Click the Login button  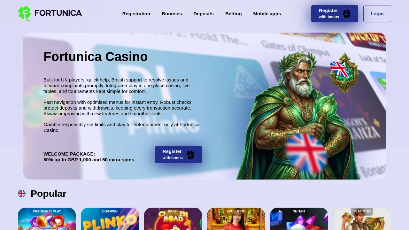[x=377, y=14]
